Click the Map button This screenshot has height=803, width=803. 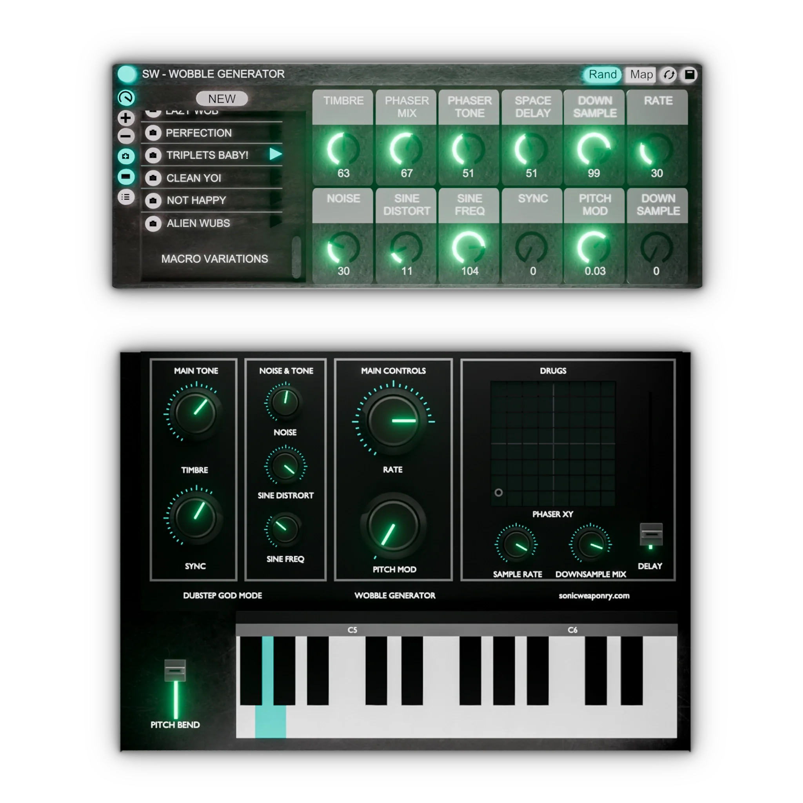(641, 74)
